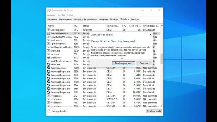Click Steam icon of steamwebhelper PID 3336
This screenshot has width=217, height=122.
[48, 78]
